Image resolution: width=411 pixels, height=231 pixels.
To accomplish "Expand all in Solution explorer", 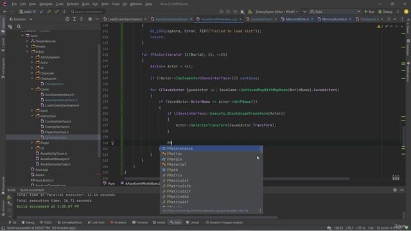I will (x=74, y=19).
